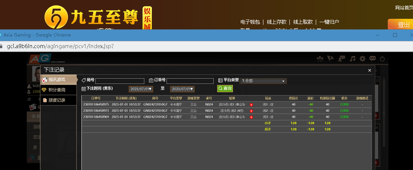
Task: Play the replay video for order 230701106458975
Action: coord(251,105)
